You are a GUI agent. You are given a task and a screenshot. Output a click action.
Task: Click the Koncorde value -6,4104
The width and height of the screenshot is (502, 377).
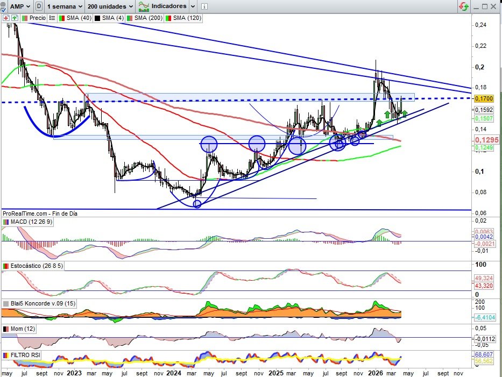(485, 317)
